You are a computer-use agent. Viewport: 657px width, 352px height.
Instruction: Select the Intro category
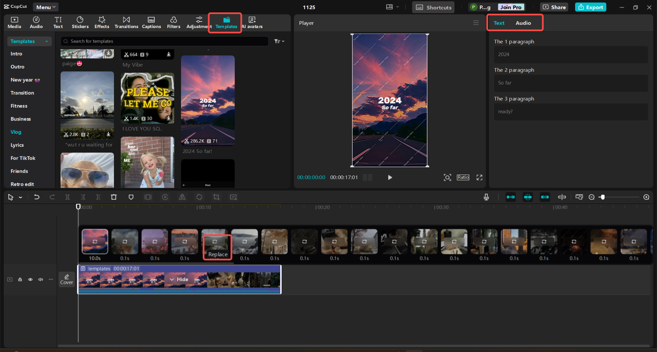click(x=16, y=54)
